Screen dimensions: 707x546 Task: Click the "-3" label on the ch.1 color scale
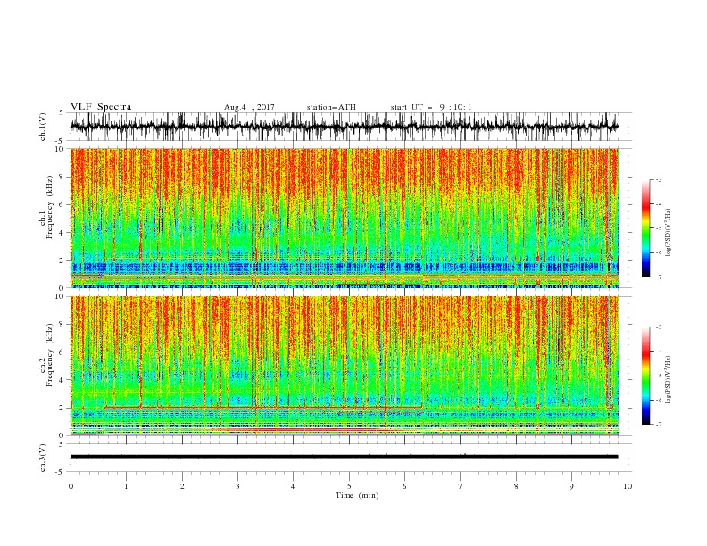pos(659,179)
